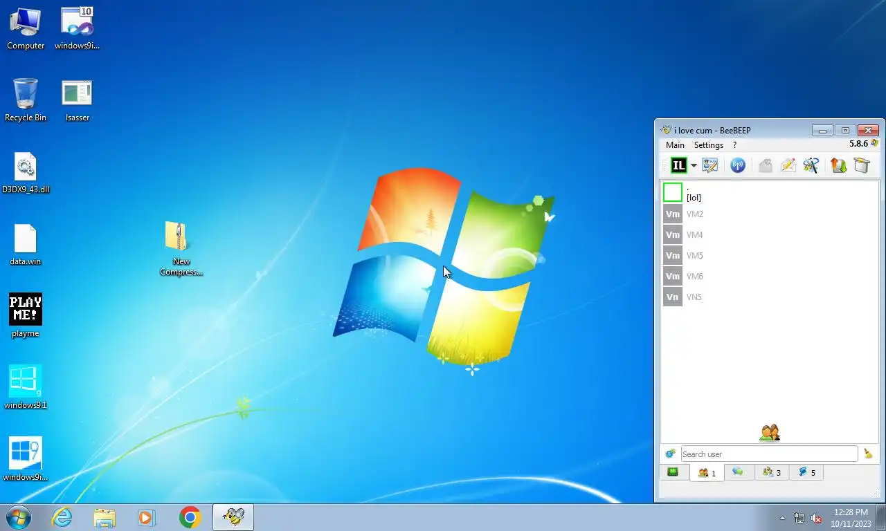Launch Internet Explorer from the taskbar
The image size is (886, 531).
(62, 517)
